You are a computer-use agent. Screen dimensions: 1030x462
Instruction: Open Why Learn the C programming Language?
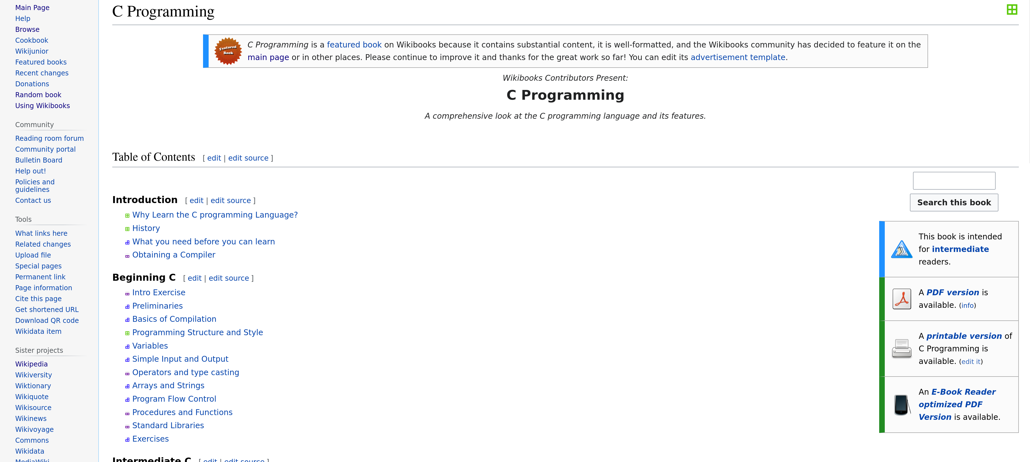pos(215,215)
